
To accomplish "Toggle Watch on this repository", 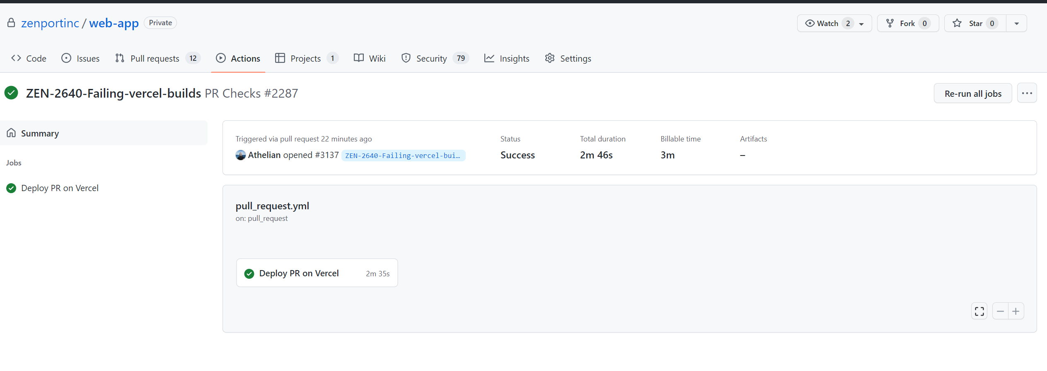I will 827,23.
